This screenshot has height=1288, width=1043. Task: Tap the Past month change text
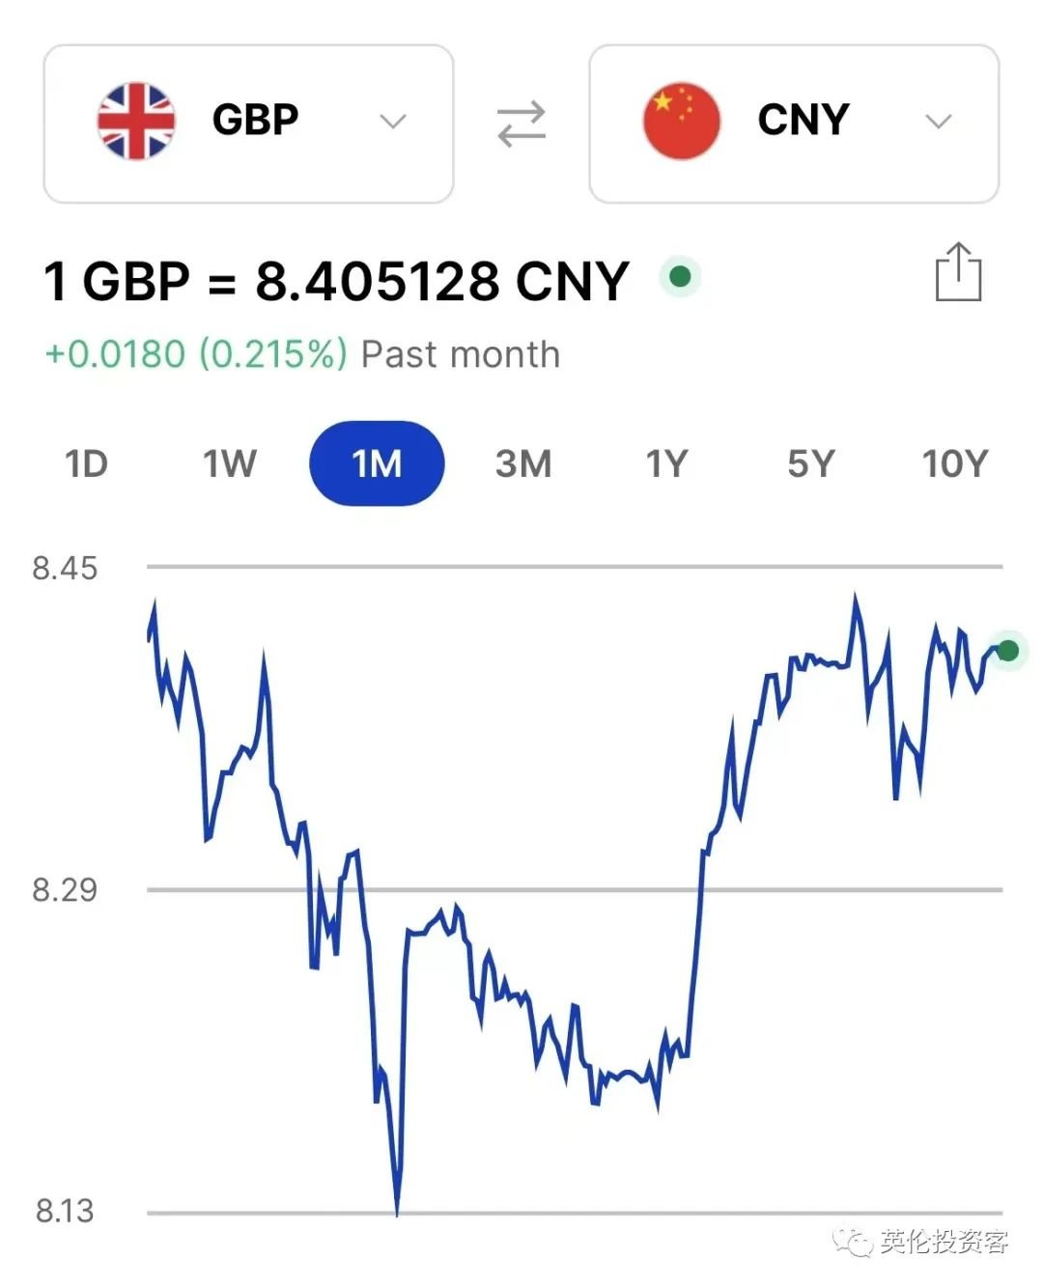[x=302, y=354]
